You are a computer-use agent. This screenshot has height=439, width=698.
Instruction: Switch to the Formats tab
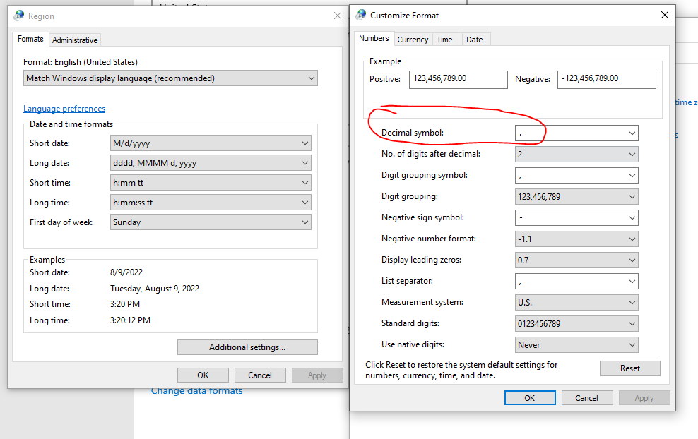[30, 39]
